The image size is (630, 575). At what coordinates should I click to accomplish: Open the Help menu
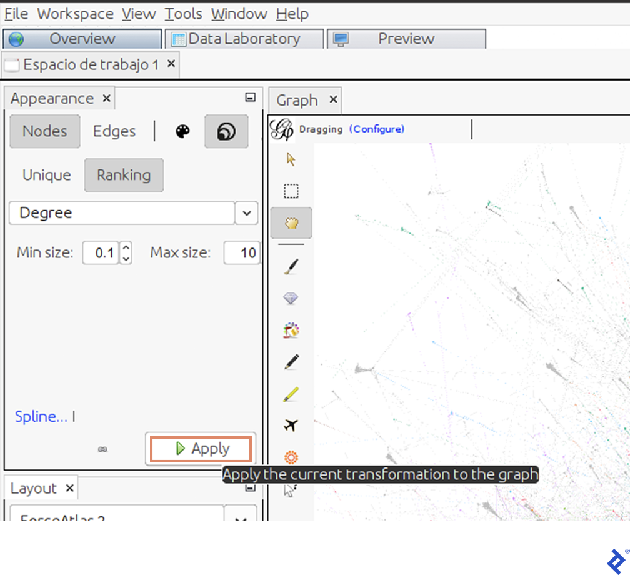[292, 14]
